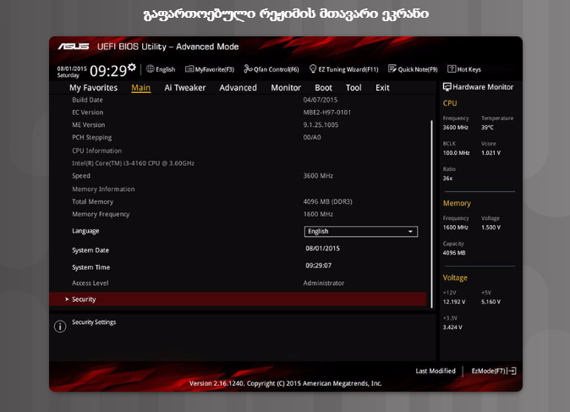Open the My Favorites tab
This screenshot has width=570, height=412.
[93, 88]
